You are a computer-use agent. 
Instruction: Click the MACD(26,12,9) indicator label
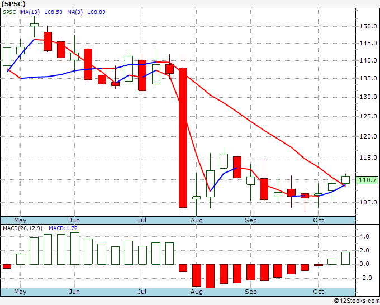(23, 228)
